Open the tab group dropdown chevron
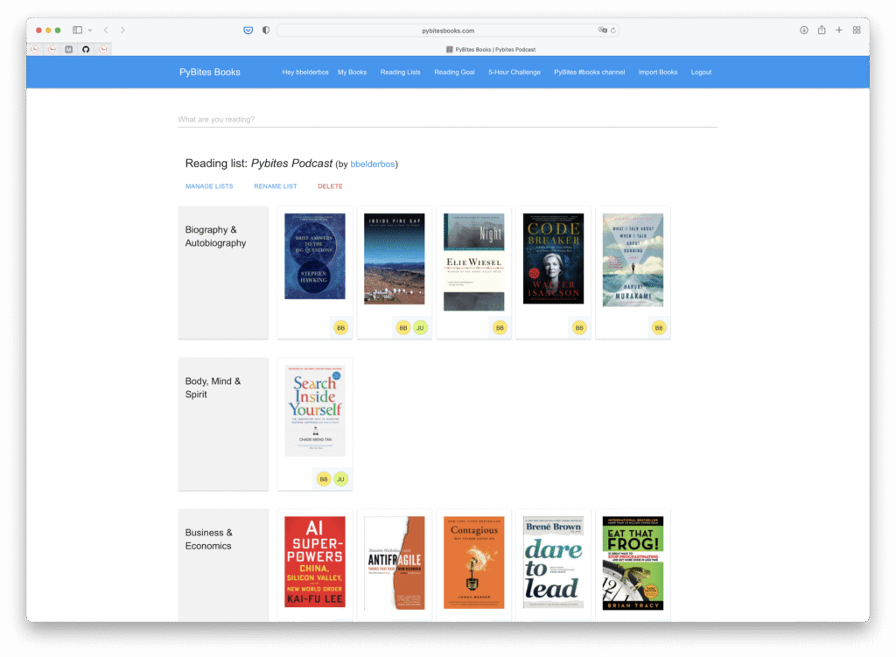 click(x=90, y=31)
